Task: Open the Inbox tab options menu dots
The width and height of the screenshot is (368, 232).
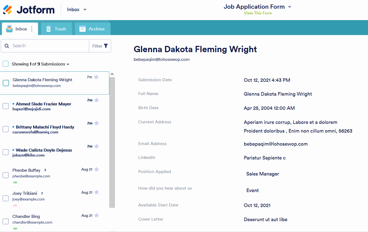Action: [x=32, y=29]
